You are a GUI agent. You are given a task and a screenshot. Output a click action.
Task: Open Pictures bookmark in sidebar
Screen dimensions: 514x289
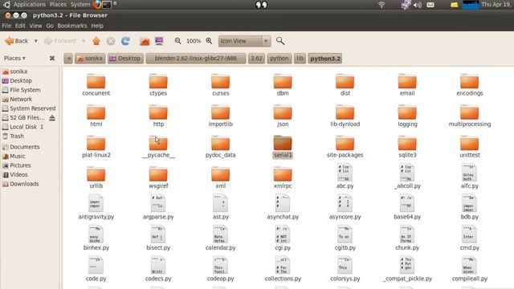pos(17,165)
